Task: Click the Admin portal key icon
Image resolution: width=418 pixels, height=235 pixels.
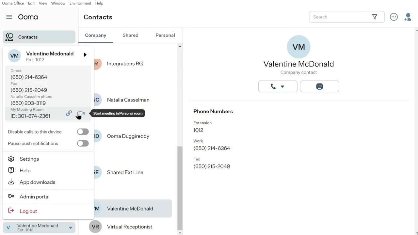Action: tap(11, 196)
